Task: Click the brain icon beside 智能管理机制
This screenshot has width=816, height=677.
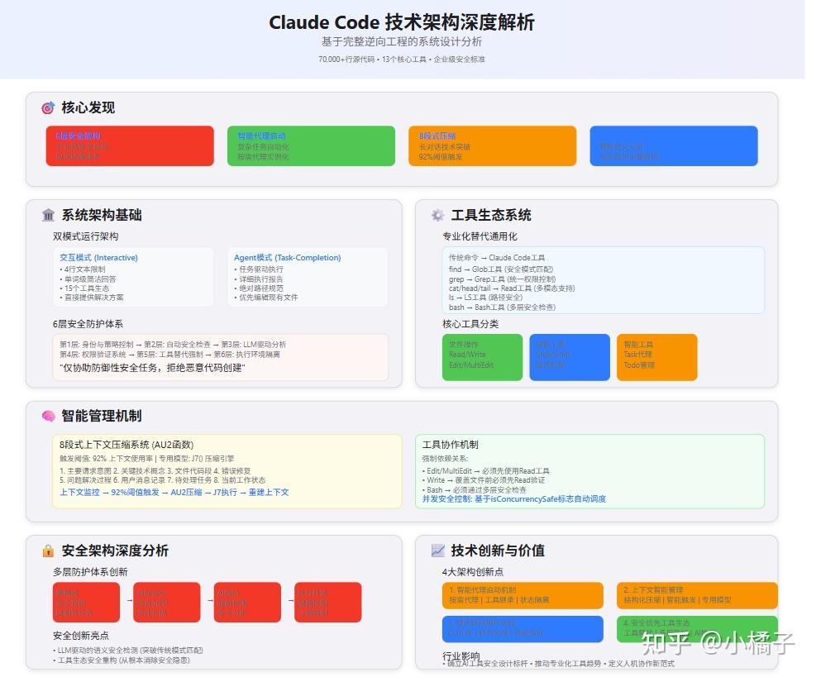Action: point(49,416)
